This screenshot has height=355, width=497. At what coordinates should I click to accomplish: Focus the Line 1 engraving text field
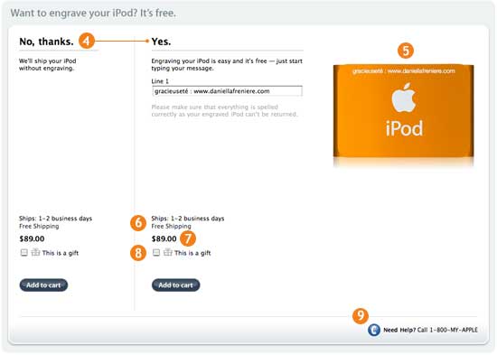[227, 91]
